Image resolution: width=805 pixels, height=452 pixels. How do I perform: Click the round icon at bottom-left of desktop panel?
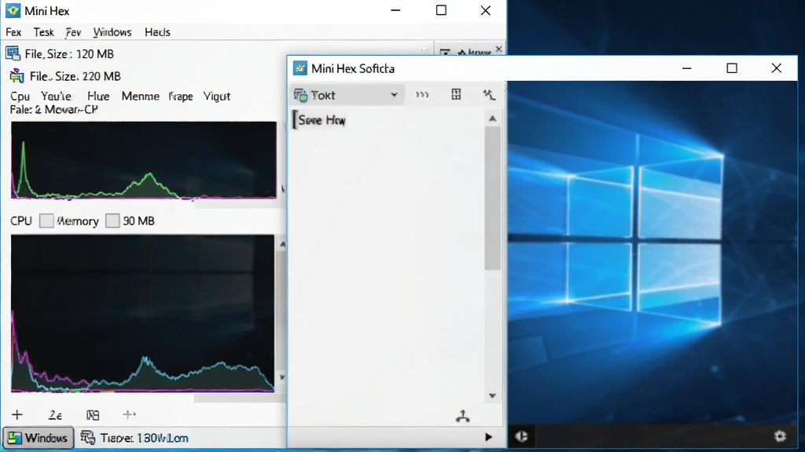coord(522,436)
